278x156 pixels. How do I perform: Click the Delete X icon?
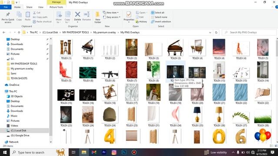click(x=77, y=14)
